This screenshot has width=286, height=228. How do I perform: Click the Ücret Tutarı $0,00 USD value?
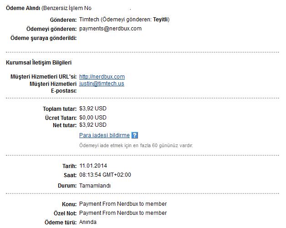(93, 118)
